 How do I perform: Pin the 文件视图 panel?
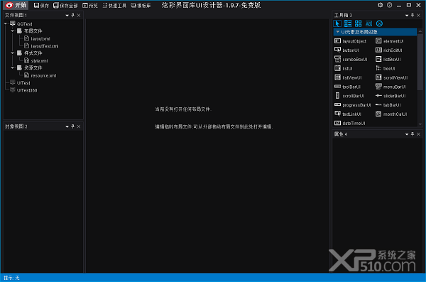click(73, 16)
